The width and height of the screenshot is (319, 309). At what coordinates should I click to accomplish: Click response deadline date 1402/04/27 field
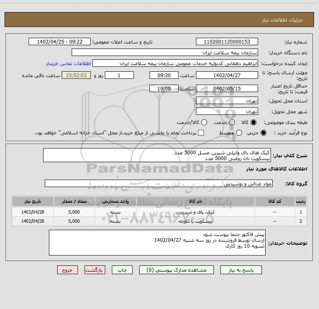[227, 75]
